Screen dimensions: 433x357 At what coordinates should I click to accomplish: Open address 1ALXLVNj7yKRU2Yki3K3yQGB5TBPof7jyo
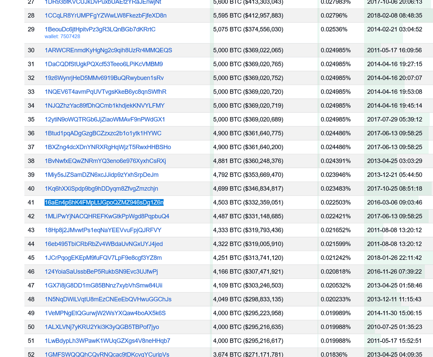point(102,327)
